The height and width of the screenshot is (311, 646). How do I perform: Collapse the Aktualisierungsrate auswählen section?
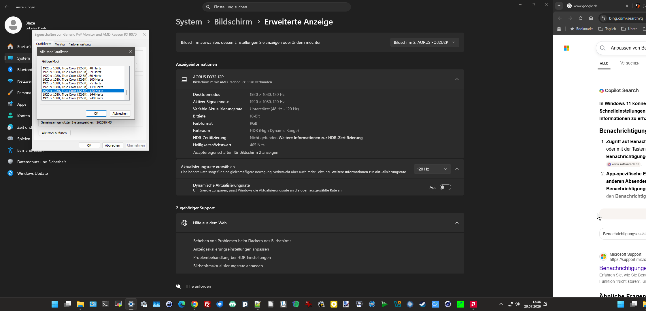pyautogui.click(x=457, y=169)
